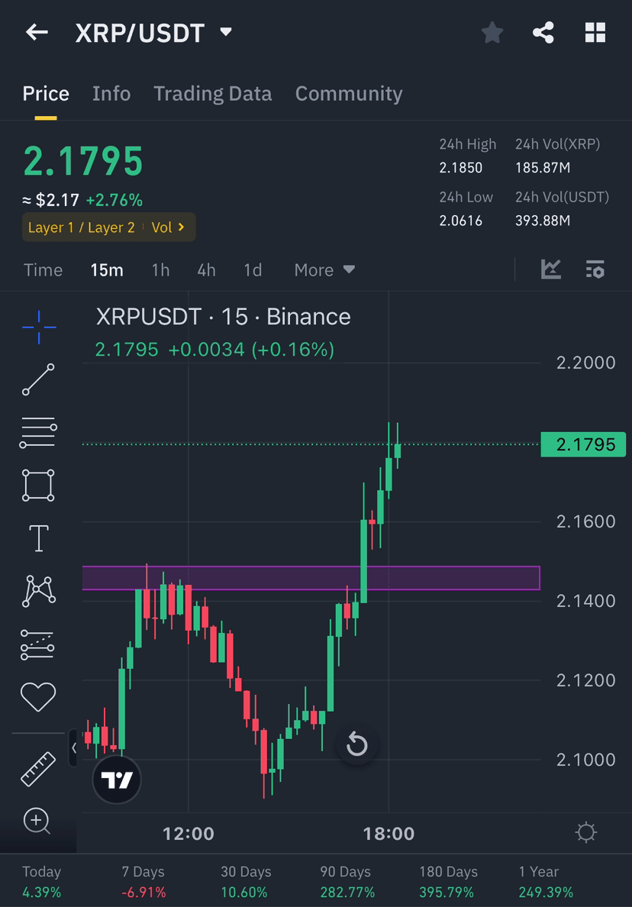Tap the green 2.1795 price label
632x907 pixels.
583,444
